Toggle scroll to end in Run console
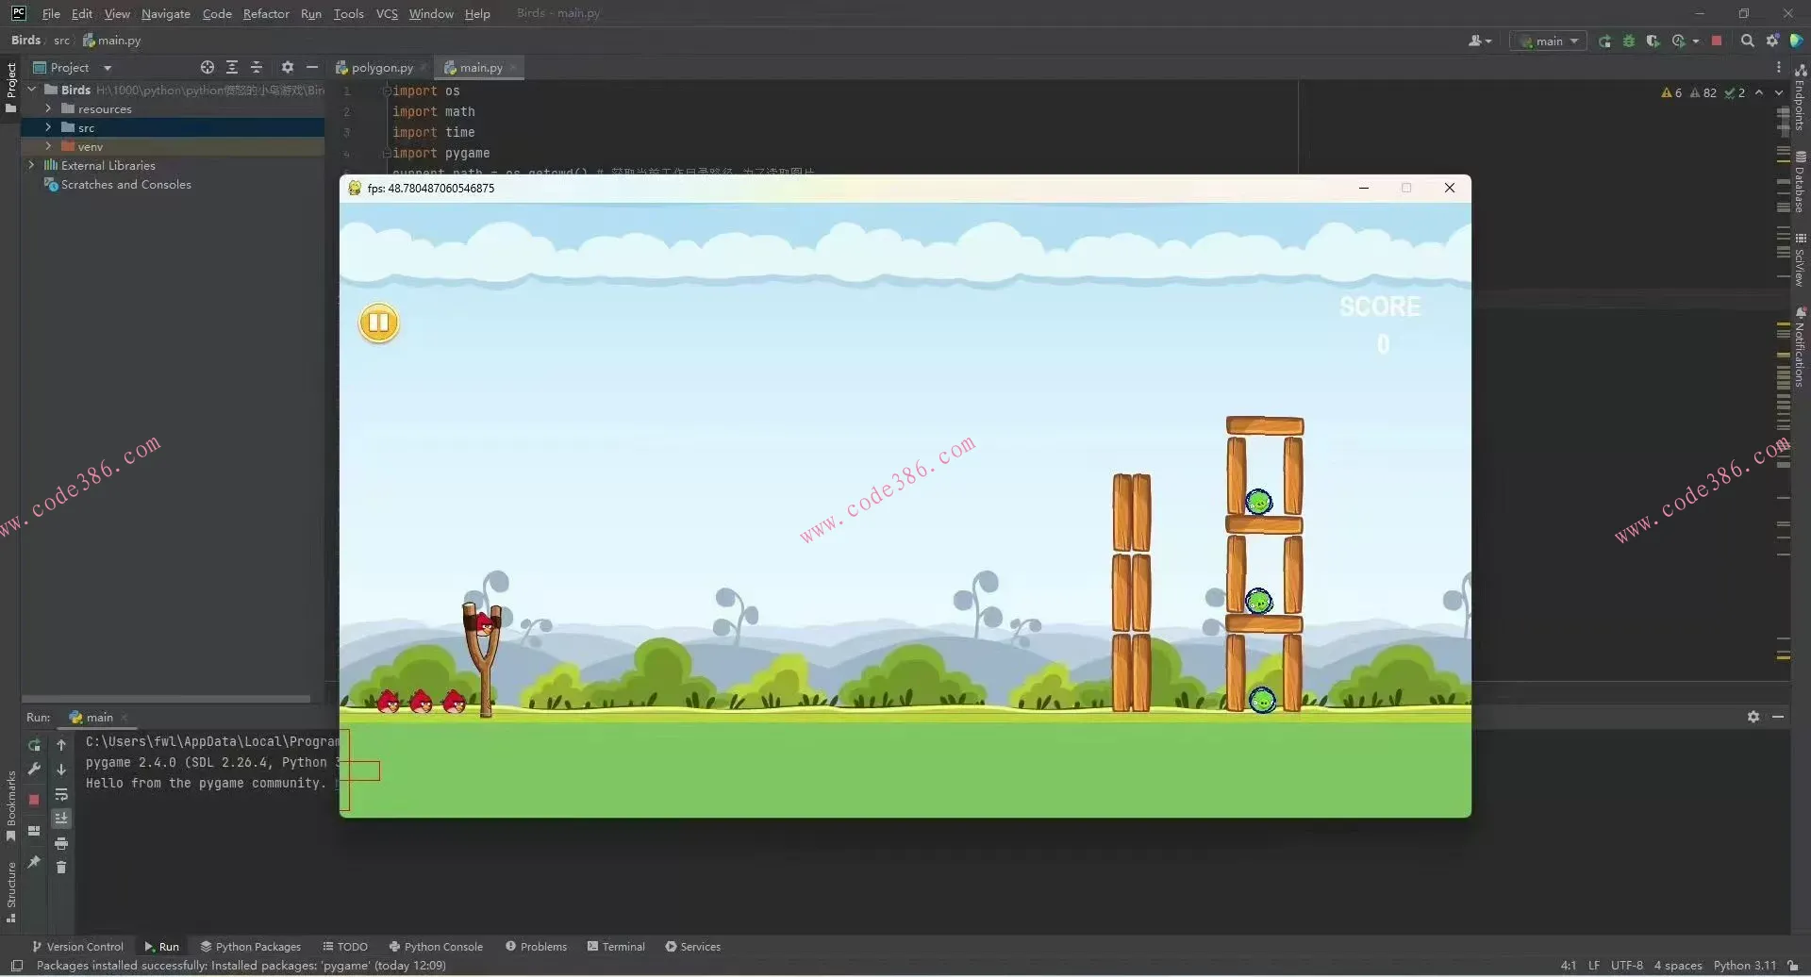This screenshot has height=977, width=1811. tap(61, 819)
